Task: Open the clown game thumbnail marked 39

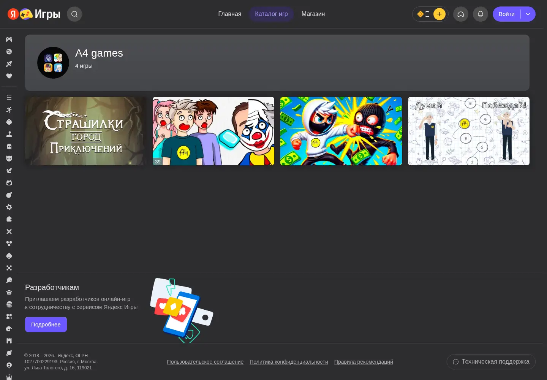Action: coord(213,131)
